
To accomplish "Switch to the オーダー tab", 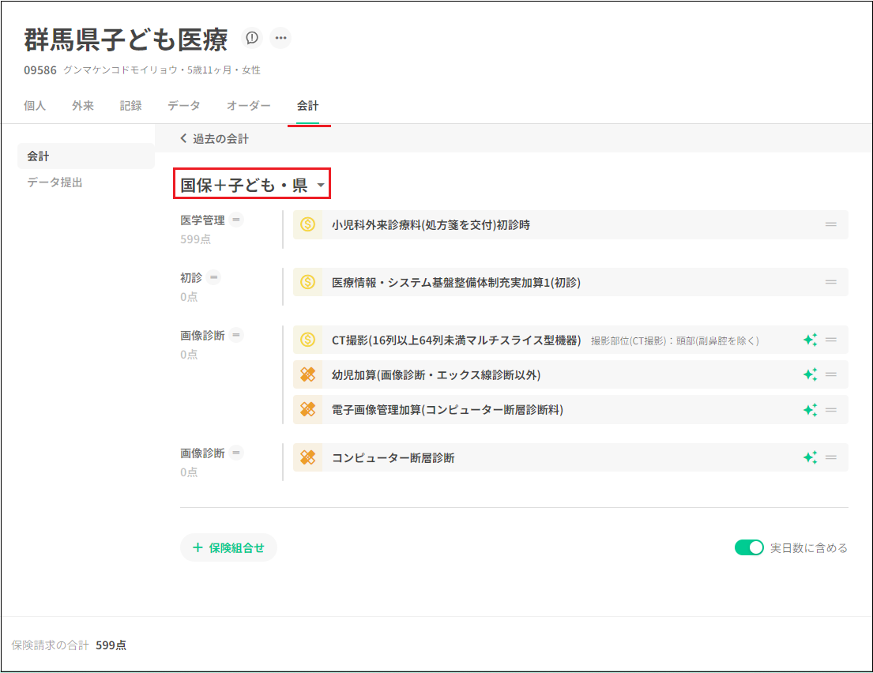I will click(x=249, y=106).
